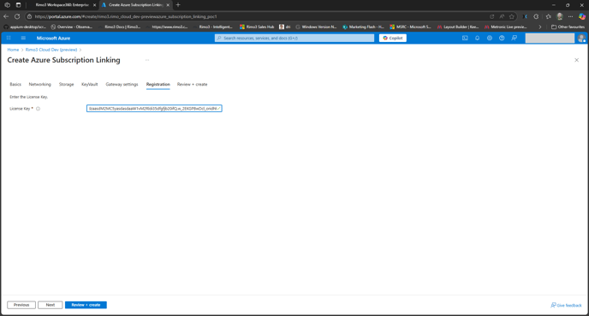Click the browser address bar URL

point(126,16)
